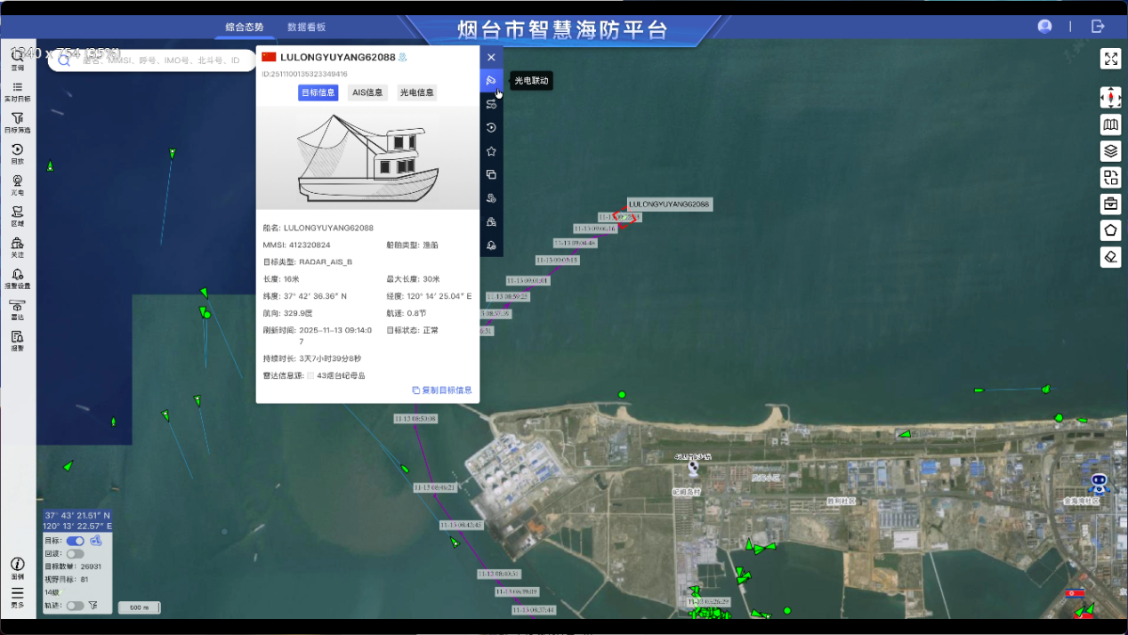The width and height of the screenshot is (1128, 635).
Task: Click the star favorite icon in the popup toolbar
Action: [x=491, y=151]
